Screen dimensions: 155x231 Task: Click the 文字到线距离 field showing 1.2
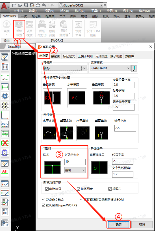click(x=123, y=174)
